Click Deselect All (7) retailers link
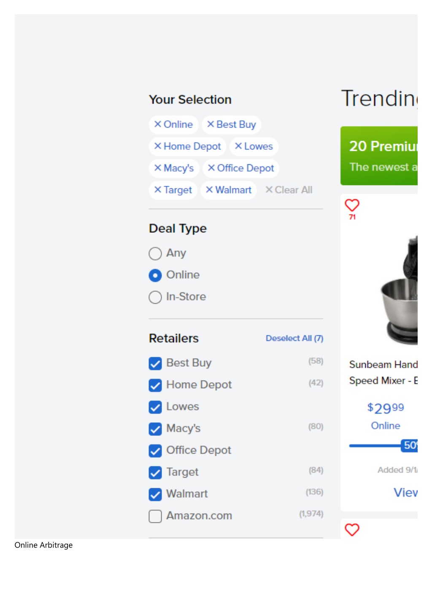Image resolution: width=432 pixels, height=612 pixels. (294, 338)
